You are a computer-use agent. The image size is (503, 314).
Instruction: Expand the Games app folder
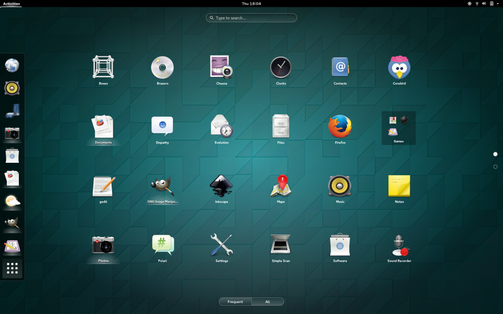pos(399,127)
